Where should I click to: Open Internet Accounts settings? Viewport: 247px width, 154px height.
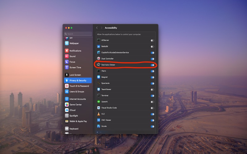78,99
